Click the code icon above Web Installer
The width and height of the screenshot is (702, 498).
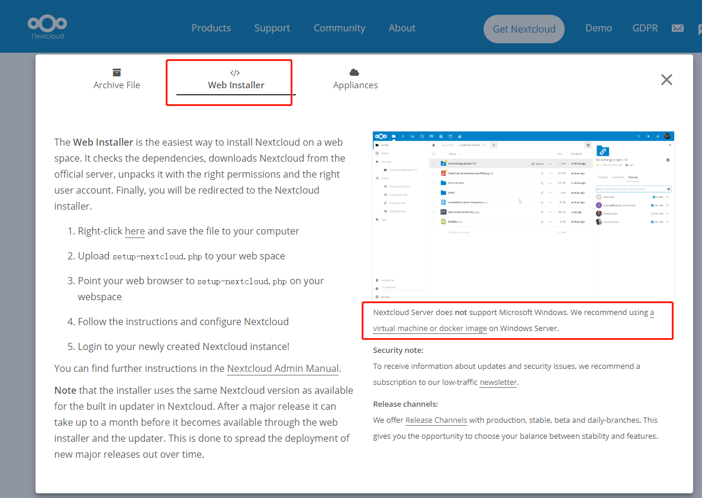pyautogui.click(x=235, y=72)
